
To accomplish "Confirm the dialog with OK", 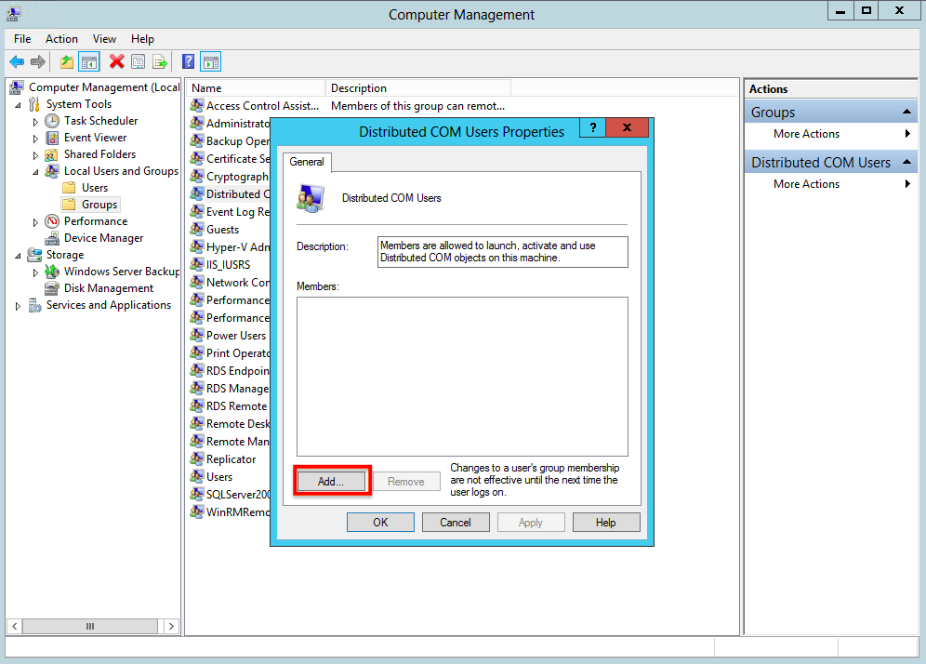I will 380,523.
